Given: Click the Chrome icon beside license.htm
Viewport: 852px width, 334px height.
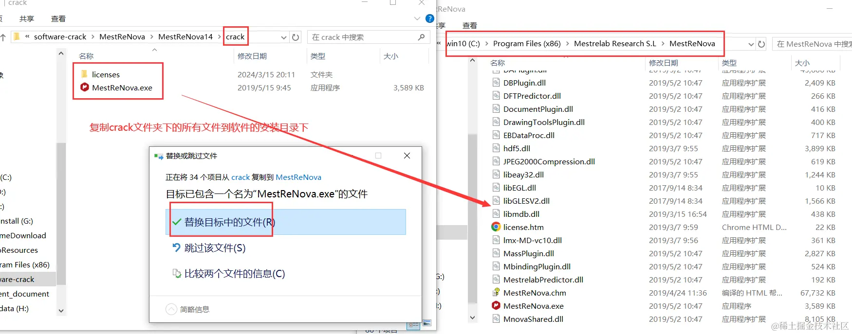Looking at the screenshot, I should [496, 227].
